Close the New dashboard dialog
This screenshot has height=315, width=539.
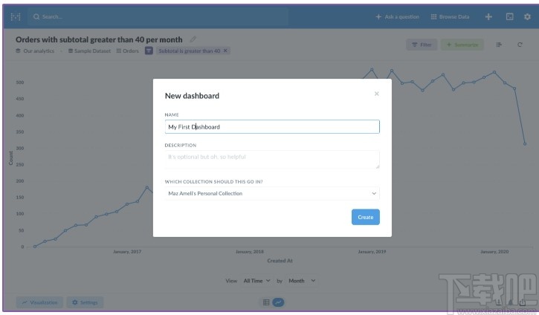coord(376,94)
